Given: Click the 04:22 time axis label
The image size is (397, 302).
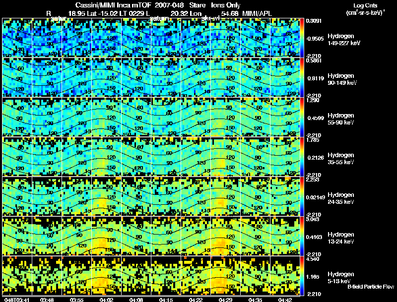Looking at the screenshot, I should click(x=196, y=300).
